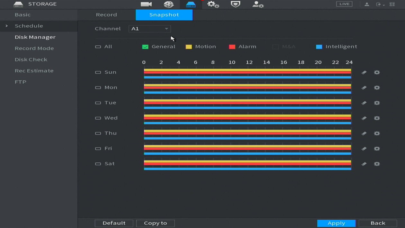Switch to the Record tab
The height and width of the screenshot is (228, 405).
point(106,15)
